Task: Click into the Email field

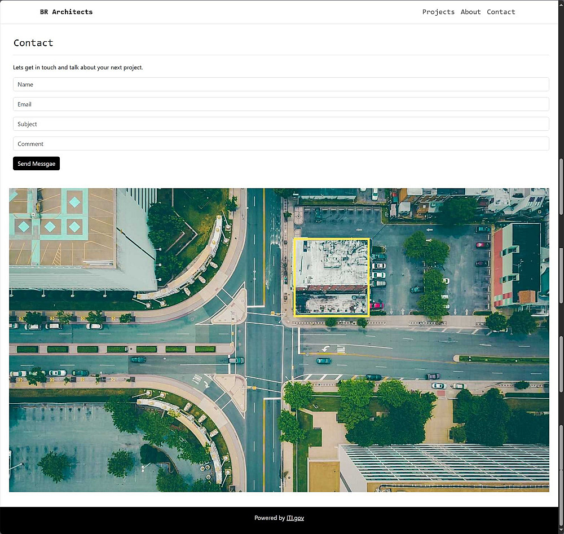Action: [x=281, y=104]
